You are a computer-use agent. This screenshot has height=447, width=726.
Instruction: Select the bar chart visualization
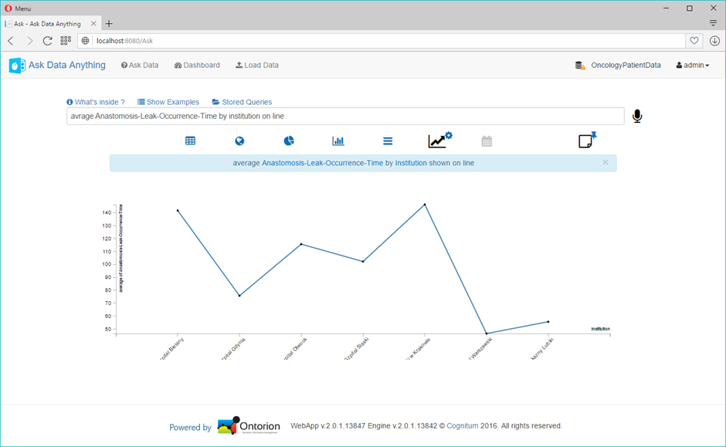click(338, 141)
